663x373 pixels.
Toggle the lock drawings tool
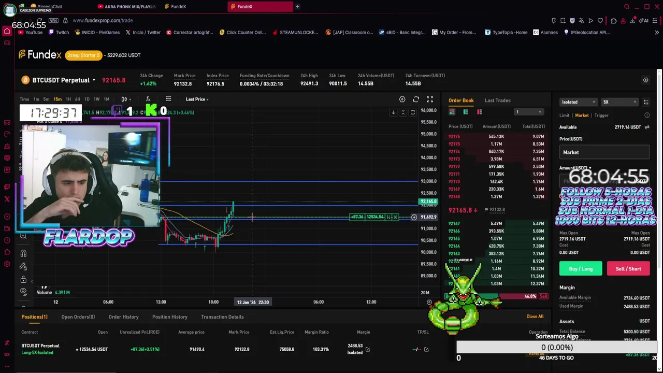click(23, 279)
